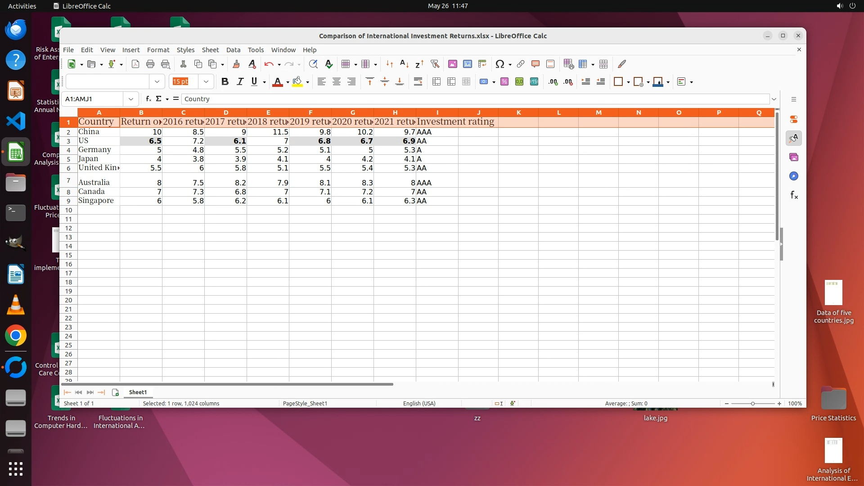Image resolution: width=864 pixels, height=486 pixels.
Task: Click Sort Ascending icon
Action: coord(404,64)
